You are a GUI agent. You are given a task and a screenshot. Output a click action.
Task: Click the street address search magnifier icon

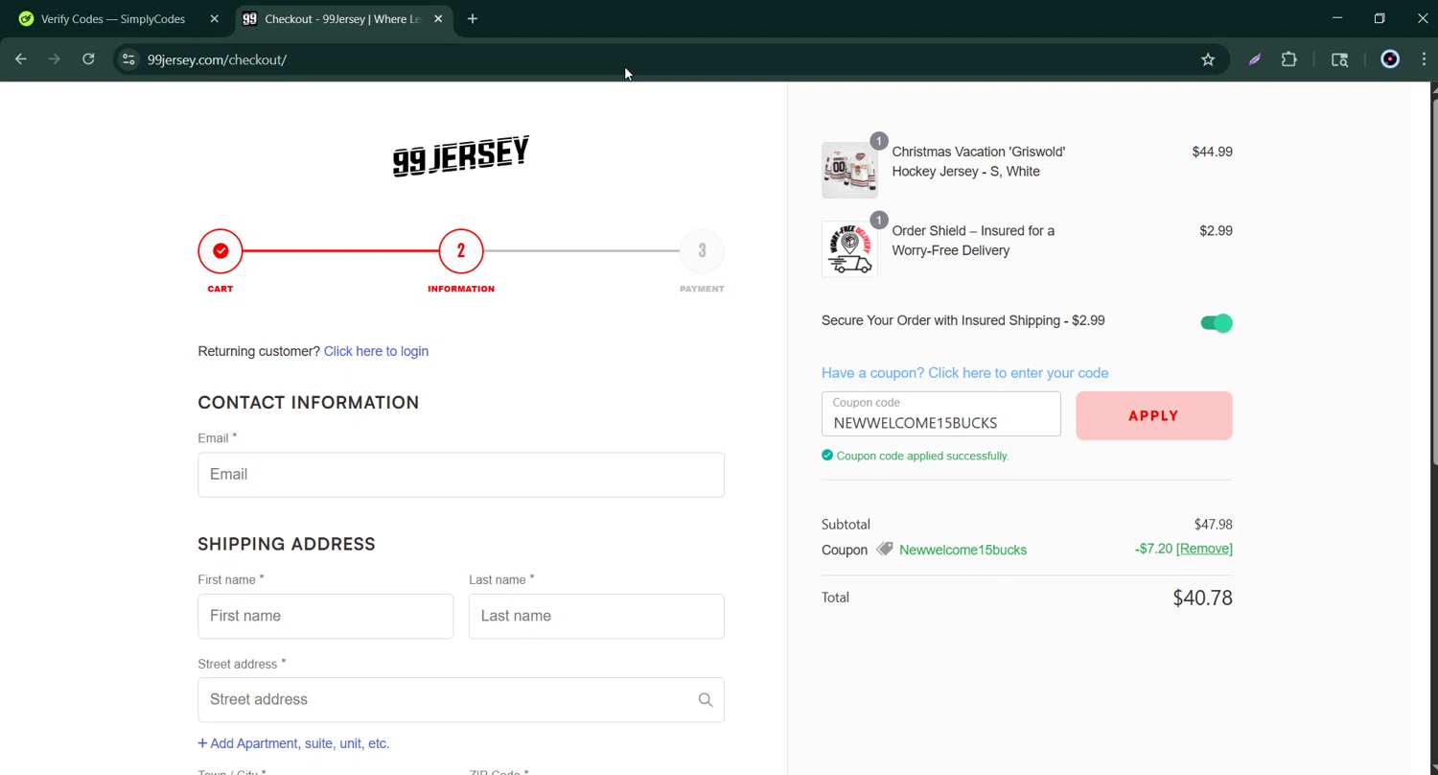coord(706,700)
